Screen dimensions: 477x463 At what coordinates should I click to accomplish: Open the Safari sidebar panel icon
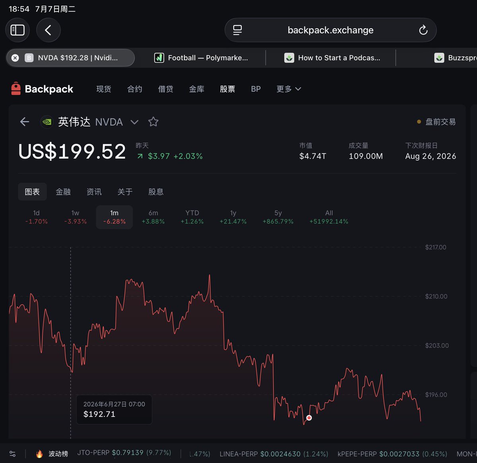click(x=17, y=30)
